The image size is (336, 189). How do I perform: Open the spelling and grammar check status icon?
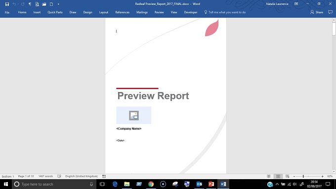[59, 176]
